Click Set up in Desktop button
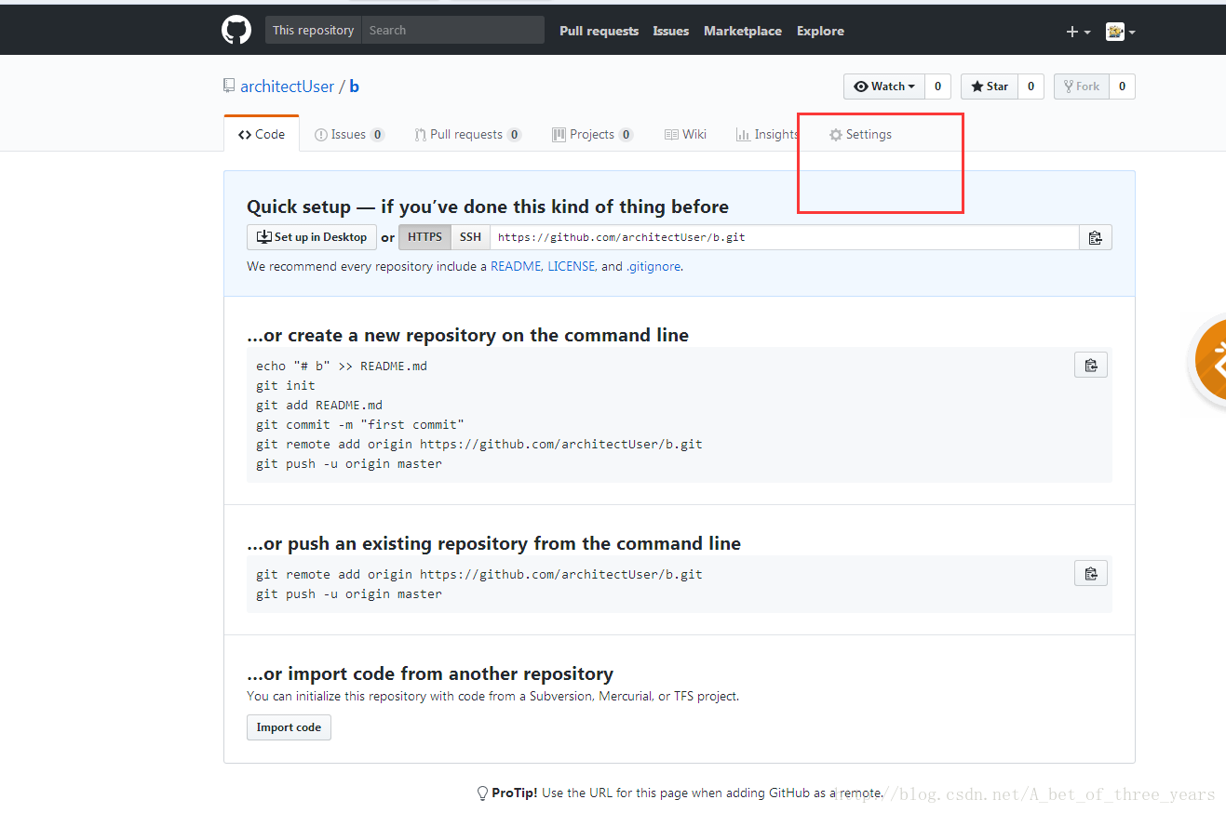The width and height of the screenshot is (1226, 813). 312,237
